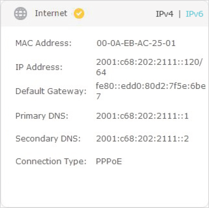Select the IPv6 IP address value ending in ::120/64
This screenshot has height=208, width=209.
[x=149, y=67]
